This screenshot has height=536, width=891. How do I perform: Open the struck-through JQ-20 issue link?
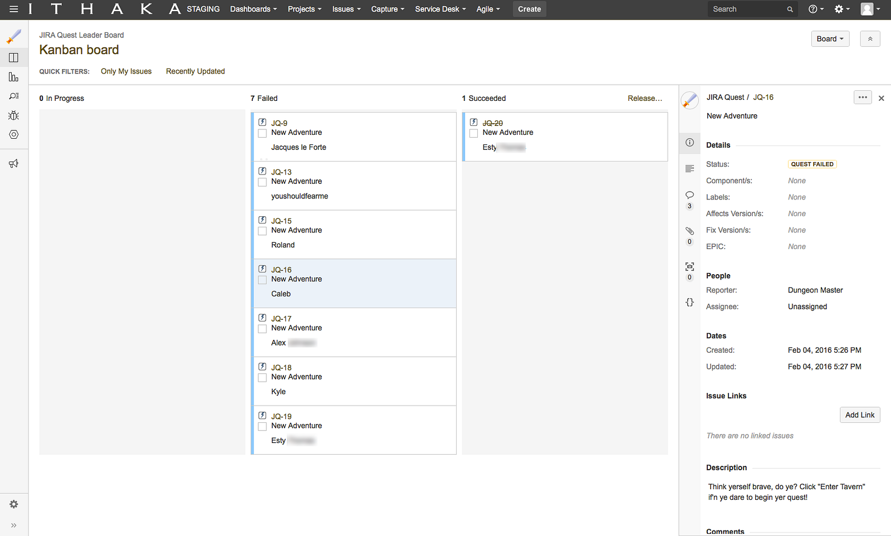(493, 123)
